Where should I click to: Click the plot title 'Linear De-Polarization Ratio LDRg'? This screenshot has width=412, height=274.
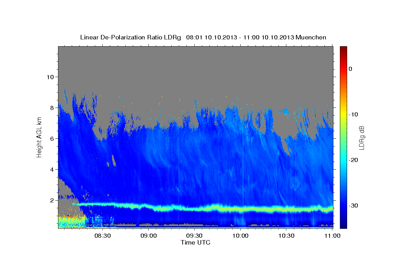[130, 37]
